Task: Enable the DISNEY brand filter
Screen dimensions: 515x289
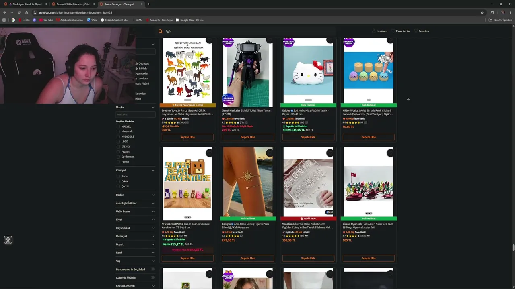Action: [x=118, y=147]
